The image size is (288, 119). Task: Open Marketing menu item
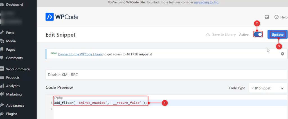(x=14, y=94)
